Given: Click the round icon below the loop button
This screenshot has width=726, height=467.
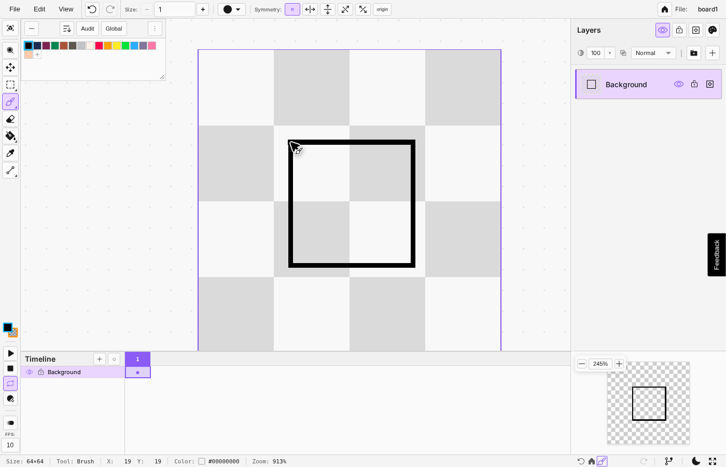Looking at the screenshot, I should [x=10, y=399].
